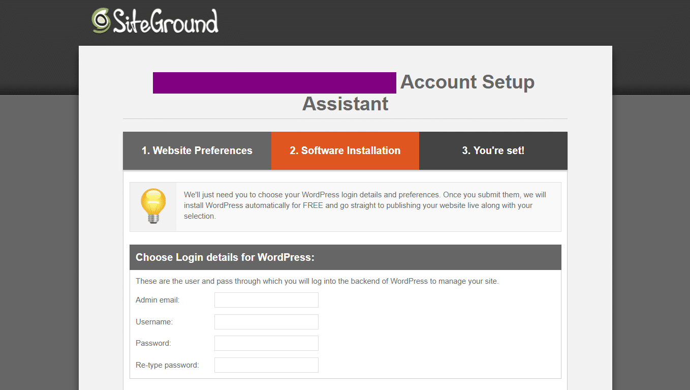Image resolution: width=690 pixels, height=390 pixels.
Task: Select the Password input field
Action: click(266, 343)
